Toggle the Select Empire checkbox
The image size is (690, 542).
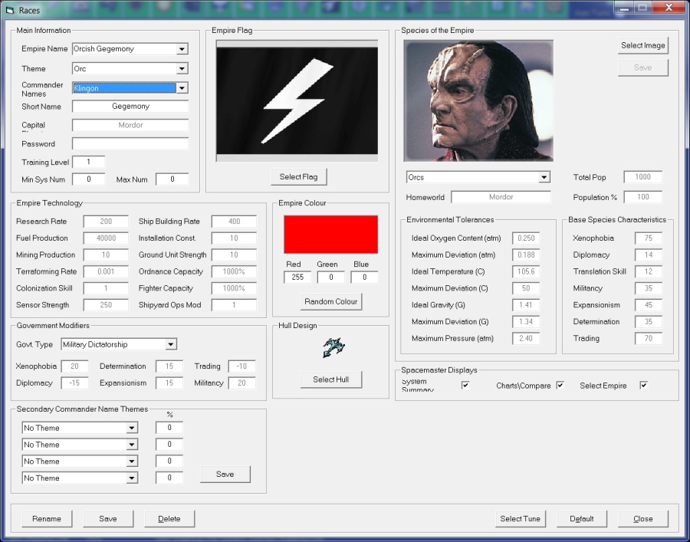coord(643,386)
